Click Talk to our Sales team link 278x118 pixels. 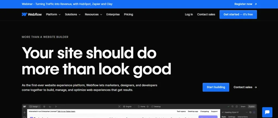tap(67, 112)
